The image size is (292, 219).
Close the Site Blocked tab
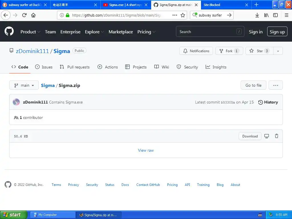247,5
